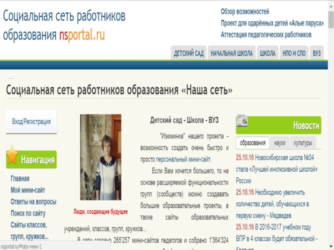Click the scrollbar down arrow
The width and height of the screenshot is (334, 250).
coord(331,246)
